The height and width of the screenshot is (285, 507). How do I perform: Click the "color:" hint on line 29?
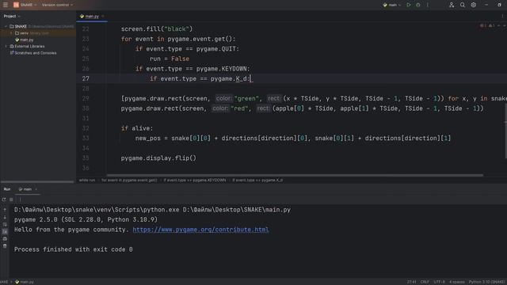pyautogui.click(x=223, y=98)
